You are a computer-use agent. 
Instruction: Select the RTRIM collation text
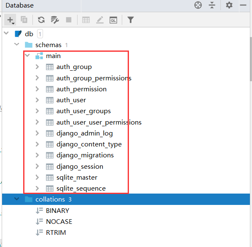click(56, 233)
